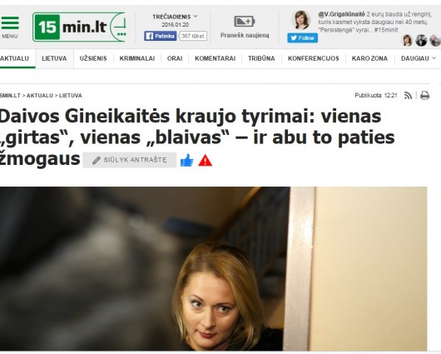Image resolution: width=441 pixels, height=354 pixels.
Task: Click the red warning triangle icon
Action: click(205, 161)
